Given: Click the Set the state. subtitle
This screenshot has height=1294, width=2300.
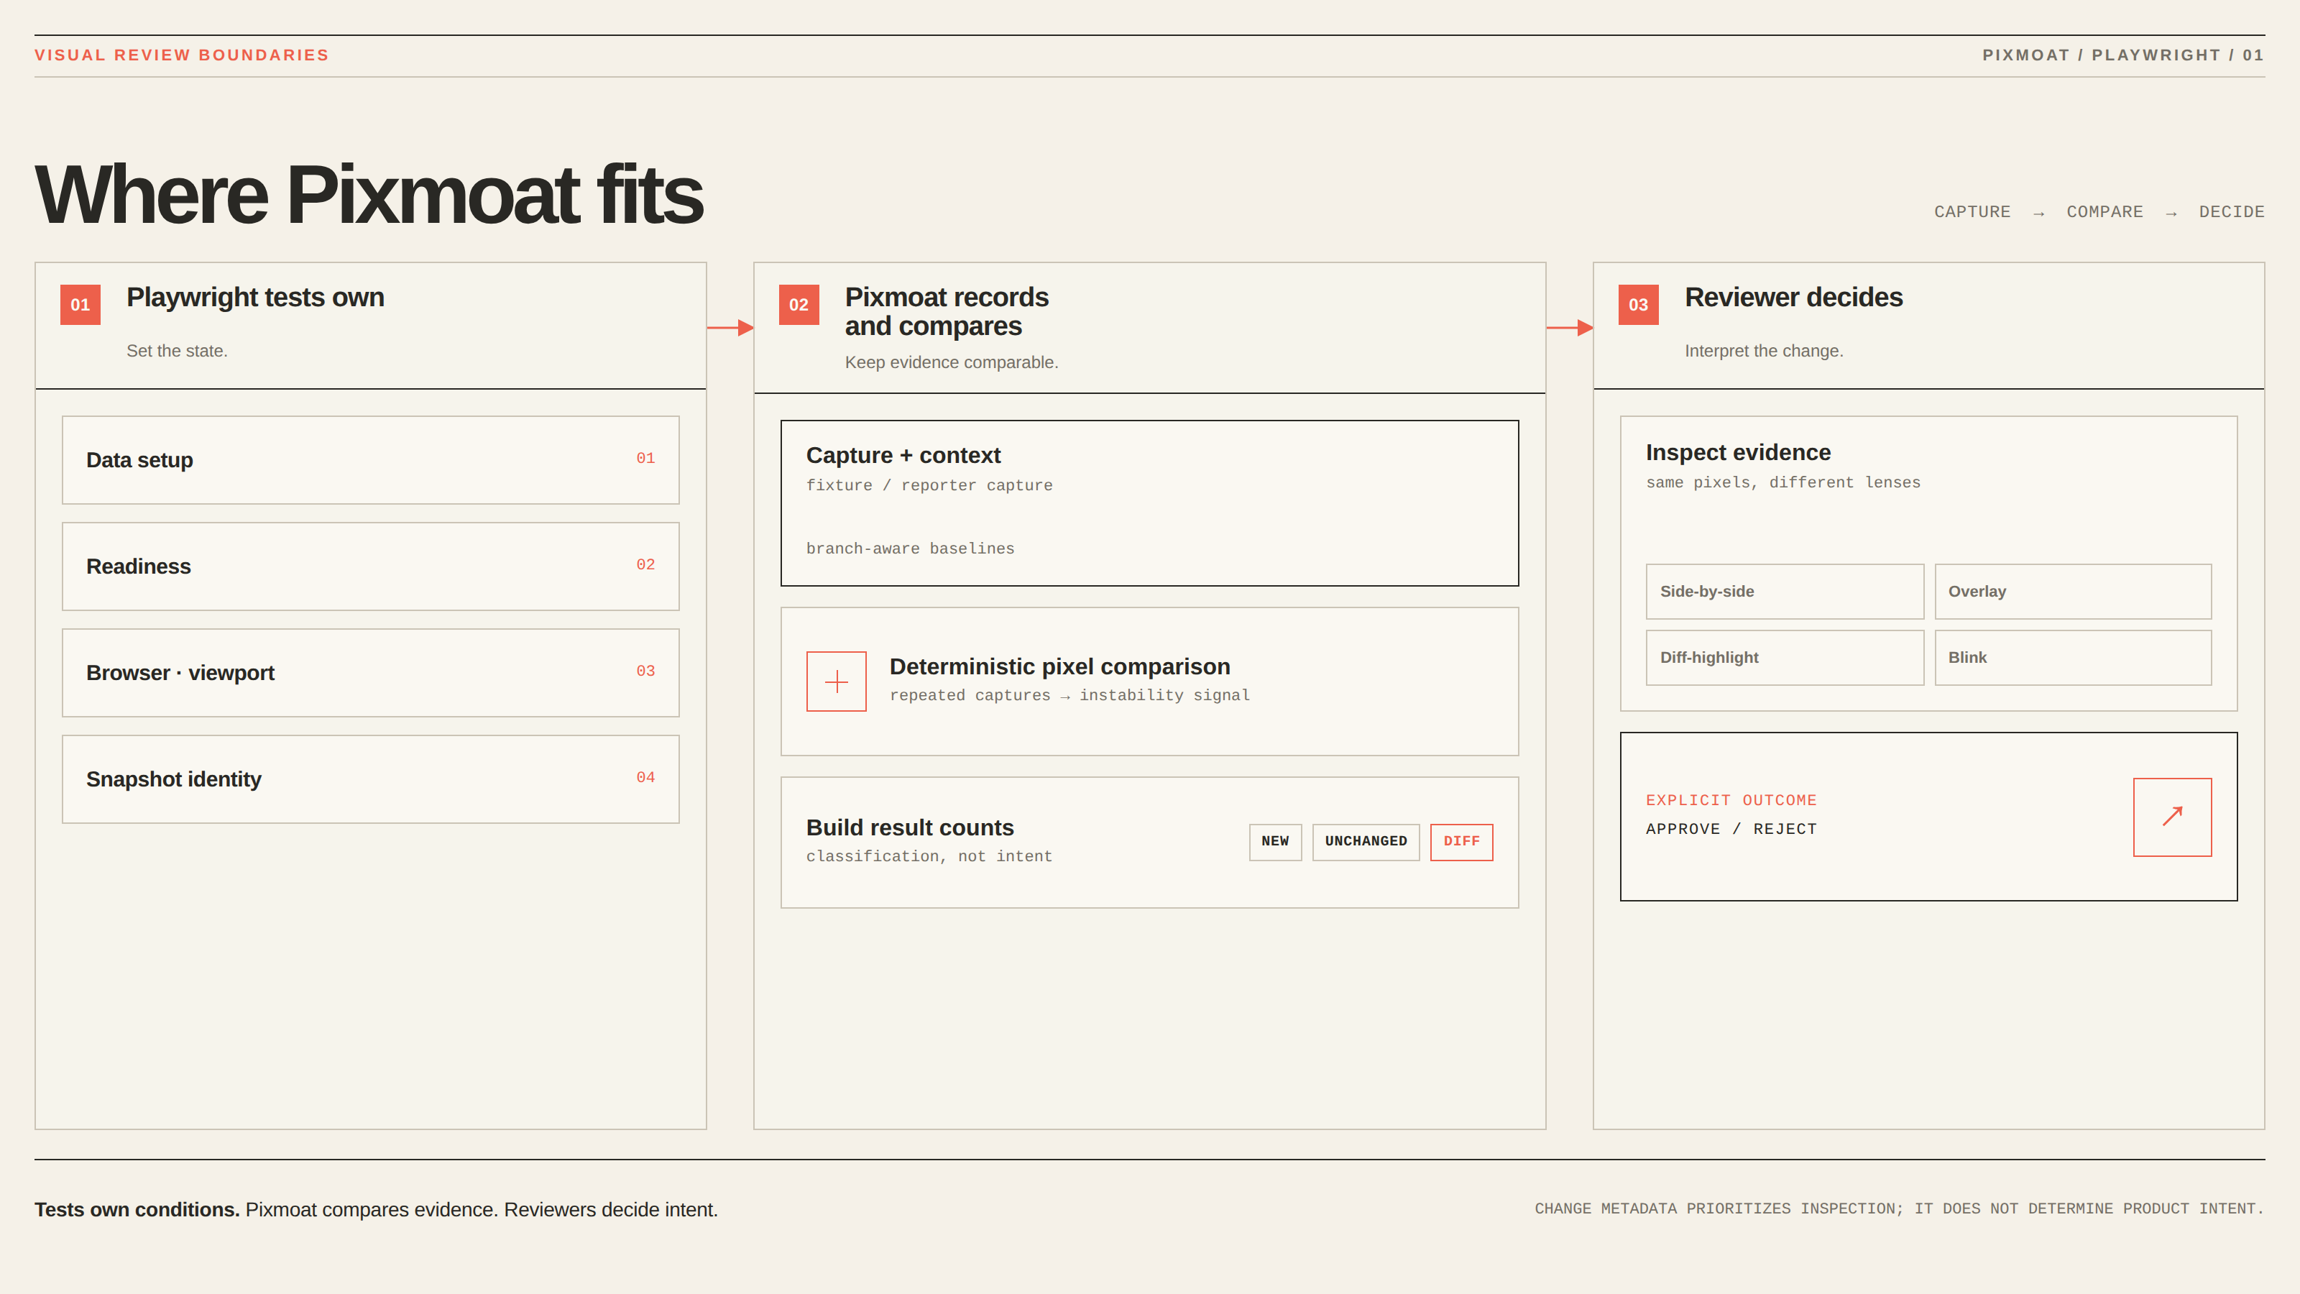Looking at the screenshot, I should [x=177, y=351].
